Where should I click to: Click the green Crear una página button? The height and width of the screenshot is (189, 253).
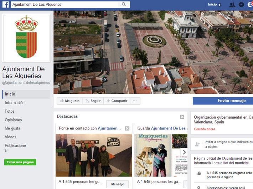pyautogui.click(x=20, y=162)
